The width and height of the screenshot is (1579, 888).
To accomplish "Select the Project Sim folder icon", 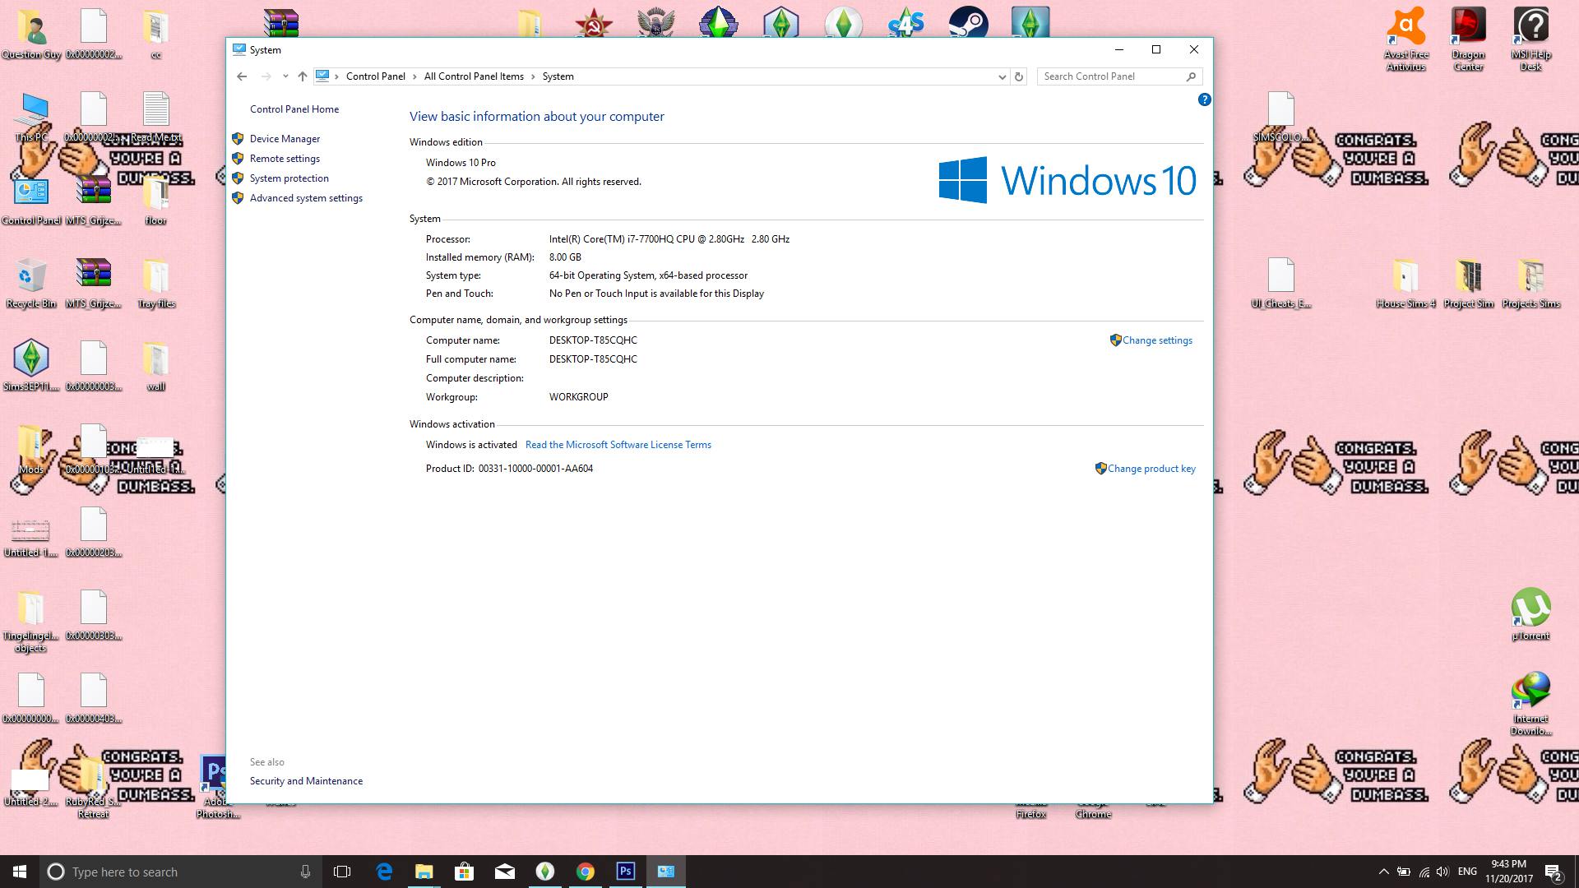I will 1469,284.
